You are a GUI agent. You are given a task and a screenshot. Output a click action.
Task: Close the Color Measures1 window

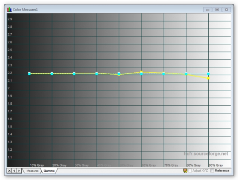tap(226, 9)
